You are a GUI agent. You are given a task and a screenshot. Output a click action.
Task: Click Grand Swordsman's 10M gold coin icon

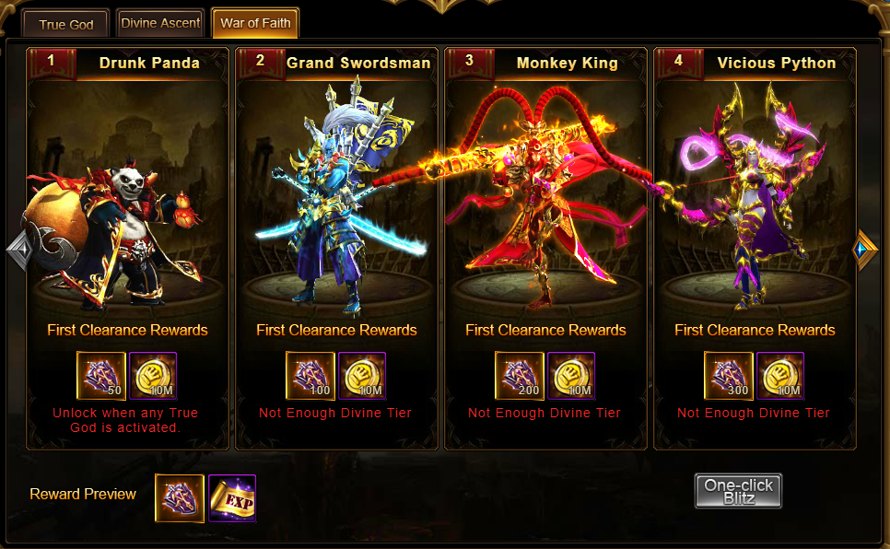point(362,376)
